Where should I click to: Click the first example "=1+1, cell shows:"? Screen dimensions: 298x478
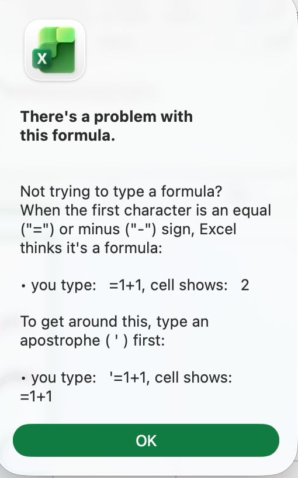[x=168, y=285]
